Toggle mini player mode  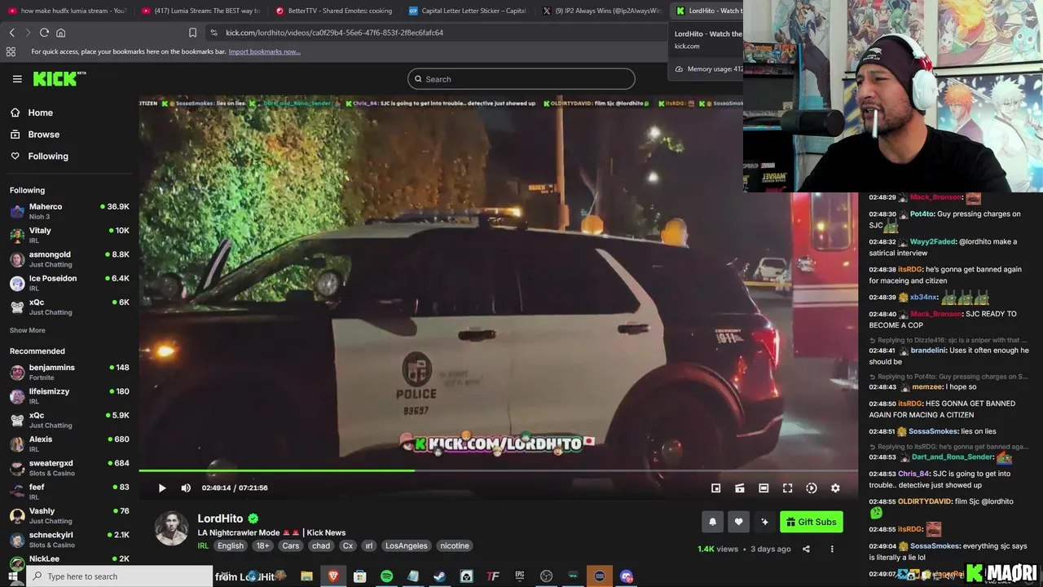pyautogui.click(x=715, y=488)
